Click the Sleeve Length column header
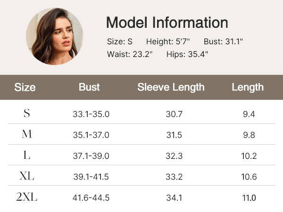The height and width of the screenshot is (212, 283). click(x=171, y=87)
